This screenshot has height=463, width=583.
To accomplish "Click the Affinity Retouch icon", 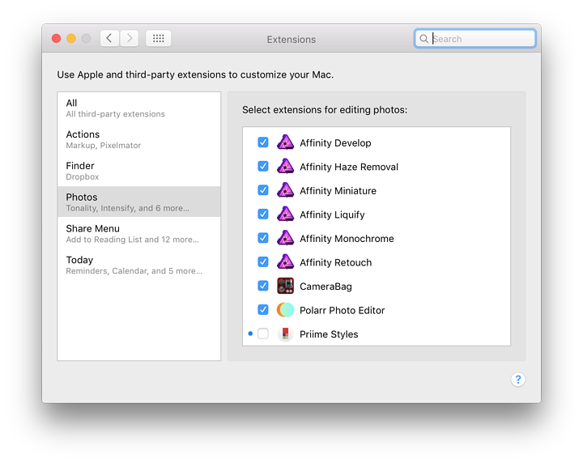I will (285, 262).
